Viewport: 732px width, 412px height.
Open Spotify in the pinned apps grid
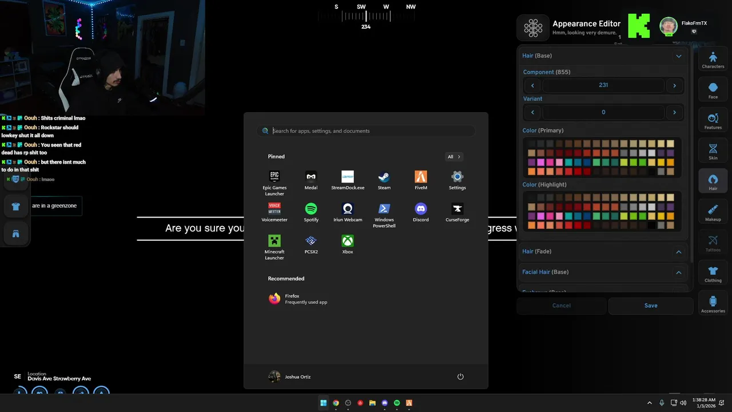311,212
